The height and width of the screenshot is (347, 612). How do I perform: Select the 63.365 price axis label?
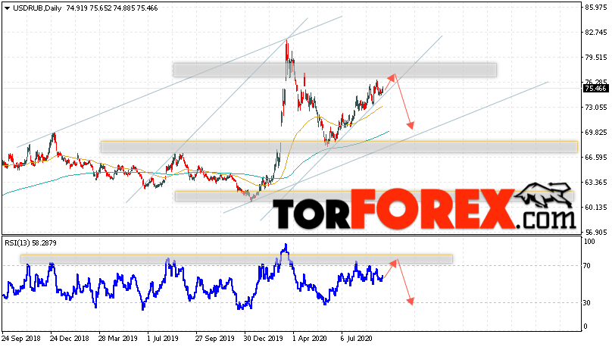point(596,183)
